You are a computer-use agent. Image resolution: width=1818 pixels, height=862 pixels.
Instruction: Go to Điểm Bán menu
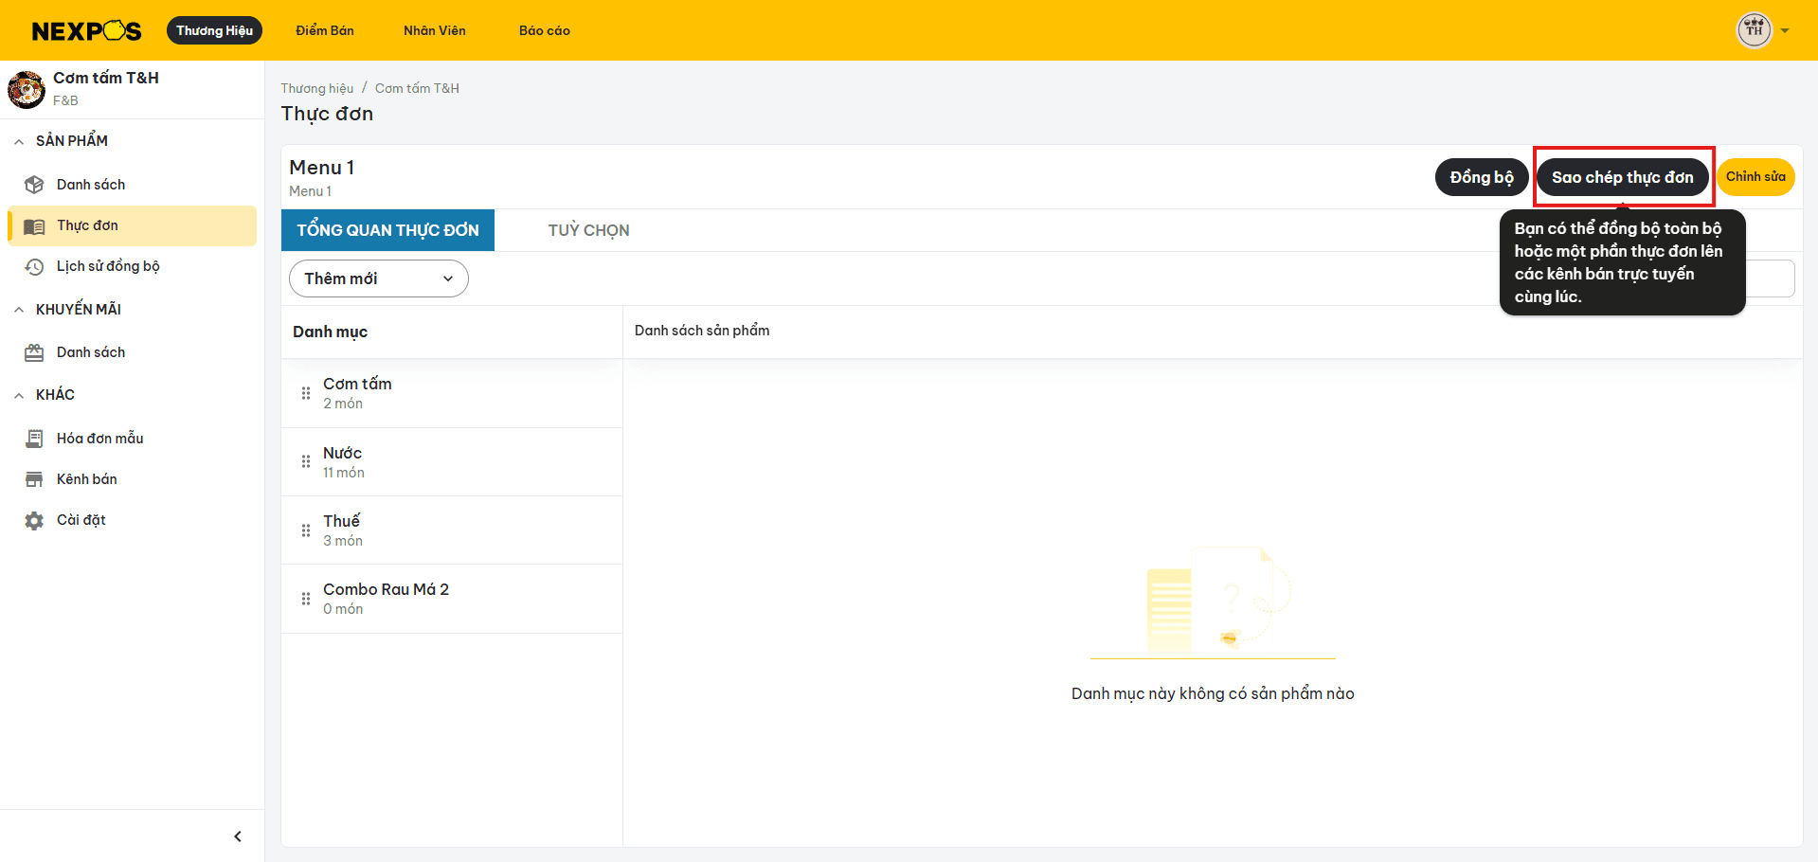[325, 30]
